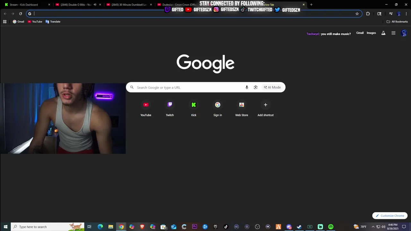Start voice search with microphone icon
This screenshot has height=231, width=411.
tap(247, 87)
